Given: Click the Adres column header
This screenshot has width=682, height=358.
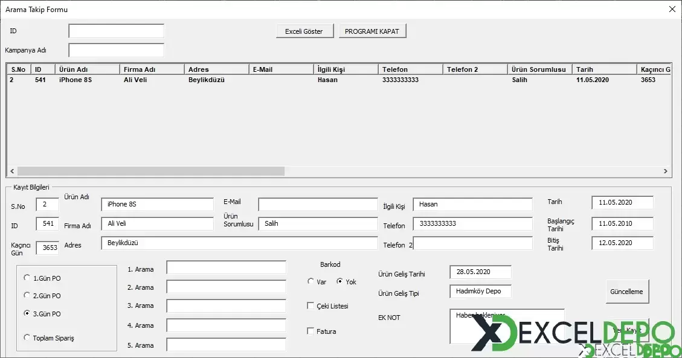Looking at the screenshot, I should (x=217, y=69).
